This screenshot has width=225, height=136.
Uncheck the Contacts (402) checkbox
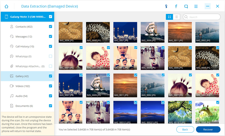[x=50, y=27]
